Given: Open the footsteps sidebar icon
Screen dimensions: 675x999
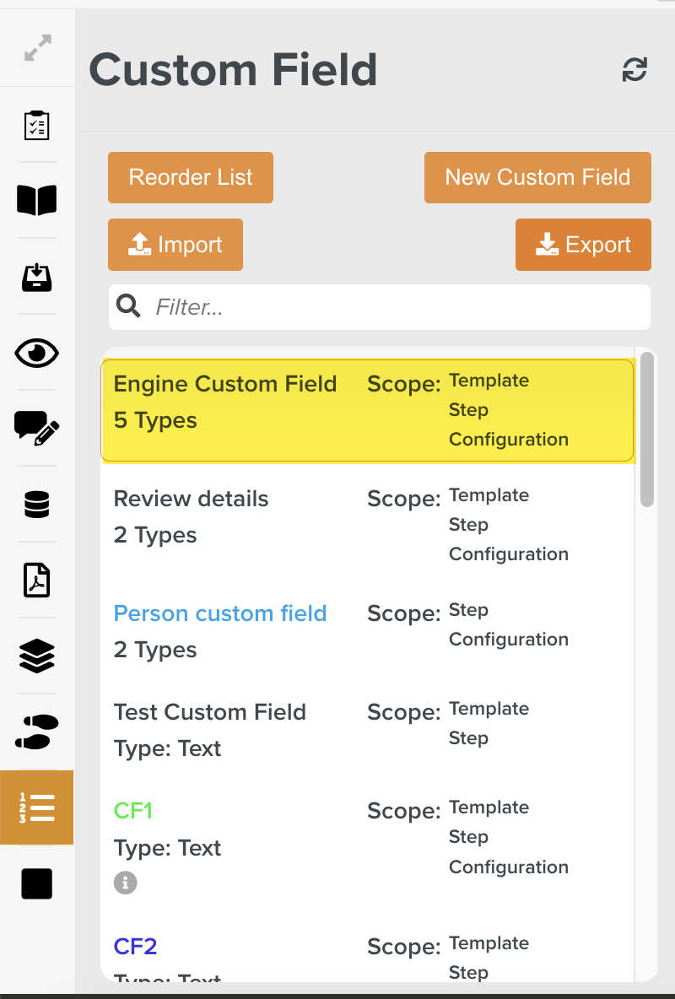Looking at the screenshot, I should click(x=37, y=732).
